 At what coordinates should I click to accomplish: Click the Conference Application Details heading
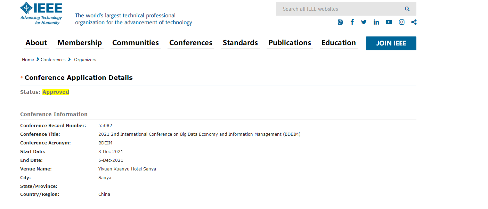click(79, 78)
